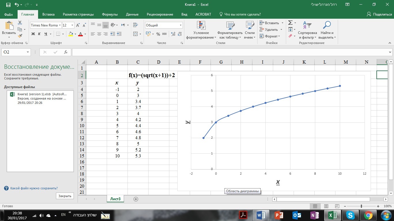Open Google Chrome from the taskbar

[368, 215]
